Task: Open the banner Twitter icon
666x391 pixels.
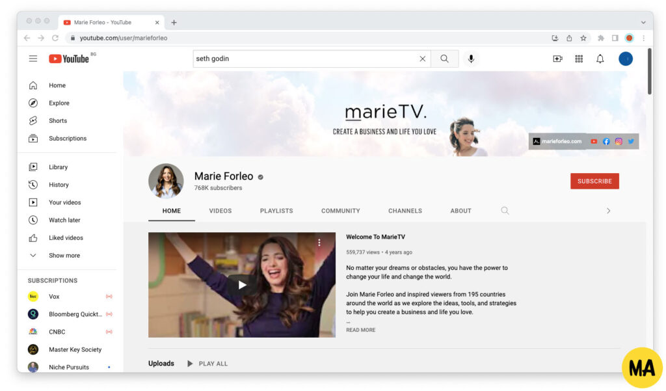Action: pyautogui.click(x=631, y=142)
